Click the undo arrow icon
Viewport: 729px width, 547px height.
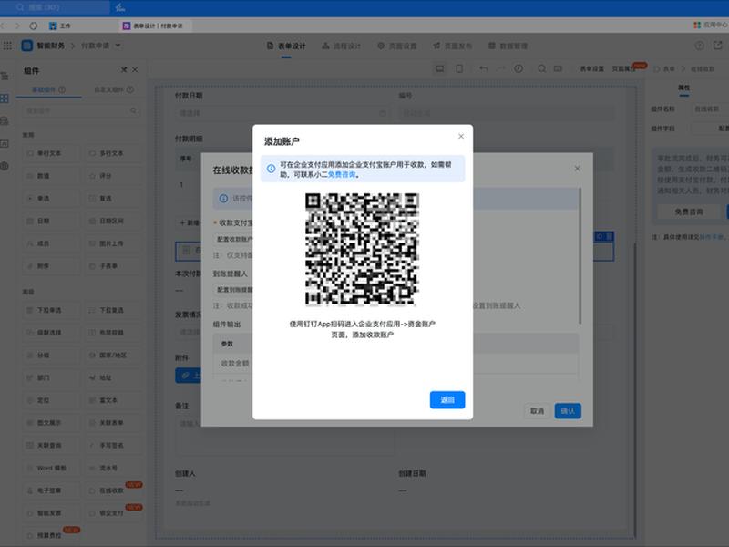point(484,69)
